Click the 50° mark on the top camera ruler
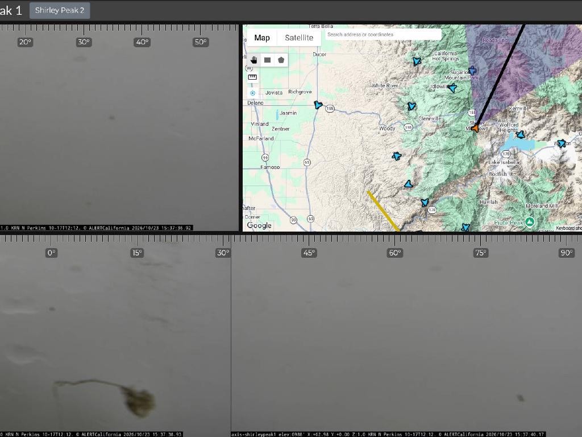582x437 pixels. tap(201, 42)
